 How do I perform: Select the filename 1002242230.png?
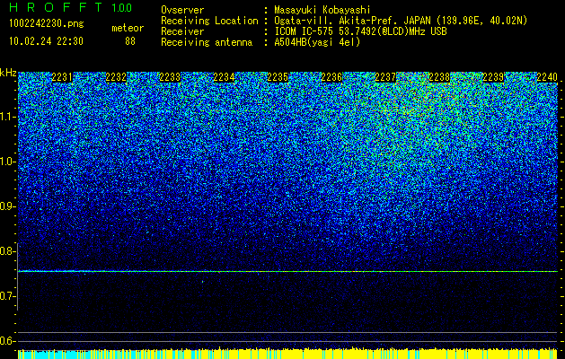point(47,23)
